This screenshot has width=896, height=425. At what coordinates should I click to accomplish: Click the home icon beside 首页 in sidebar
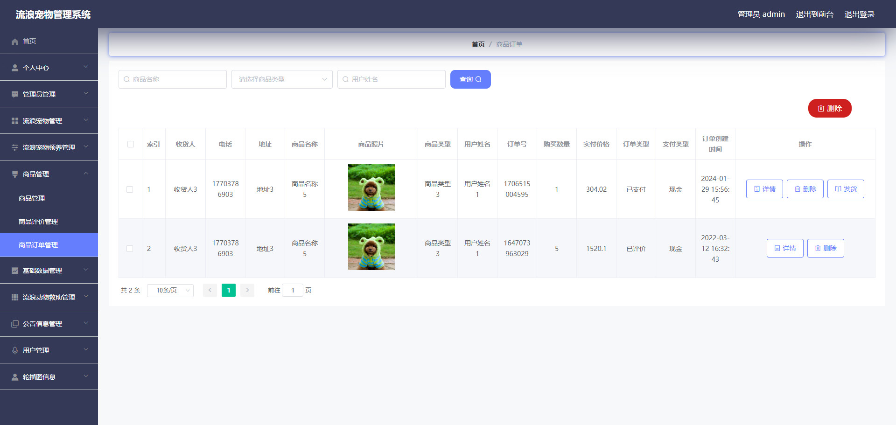[15, 42]
